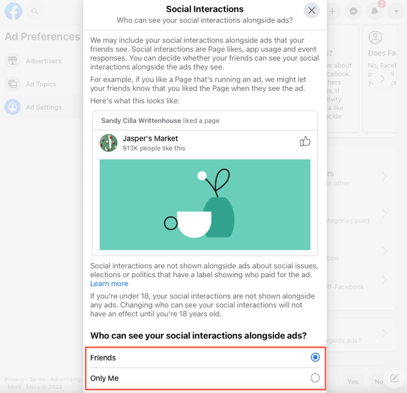Click the Ad Preferences heading

pos(43,37)
